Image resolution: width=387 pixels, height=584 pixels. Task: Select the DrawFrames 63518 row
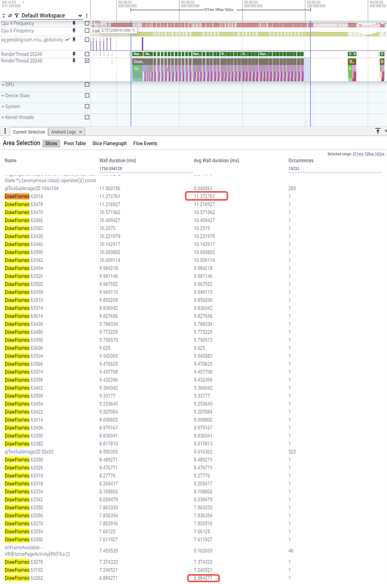[193, 196]
